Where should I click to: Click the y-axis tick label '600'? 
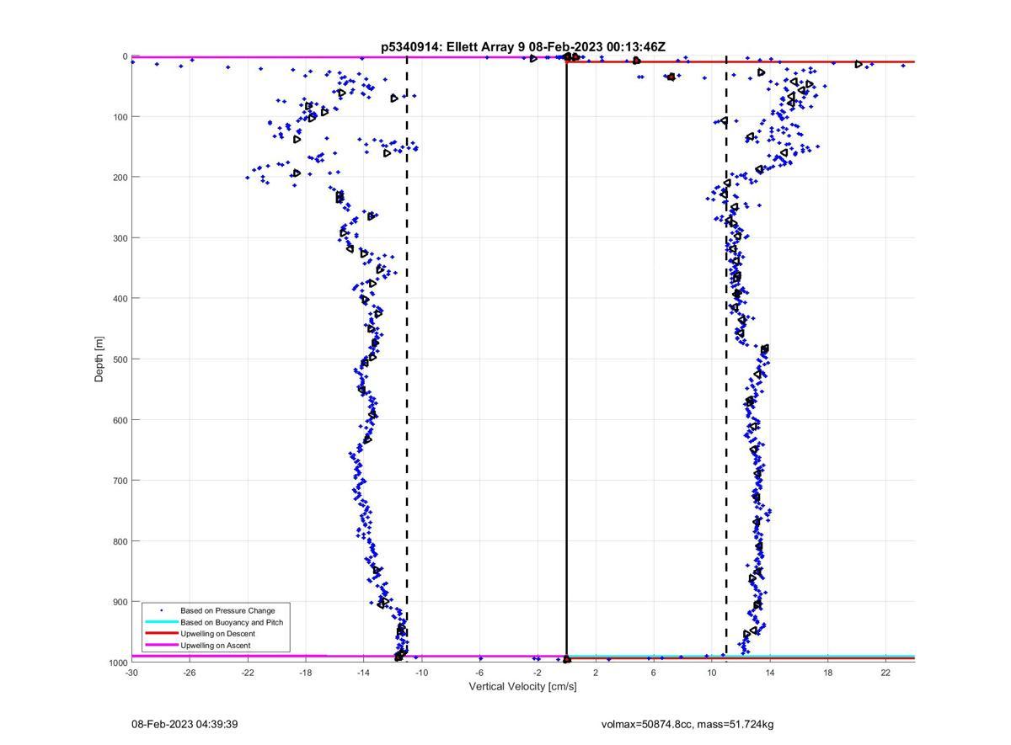pyautogui.click(x=120, y=420)
